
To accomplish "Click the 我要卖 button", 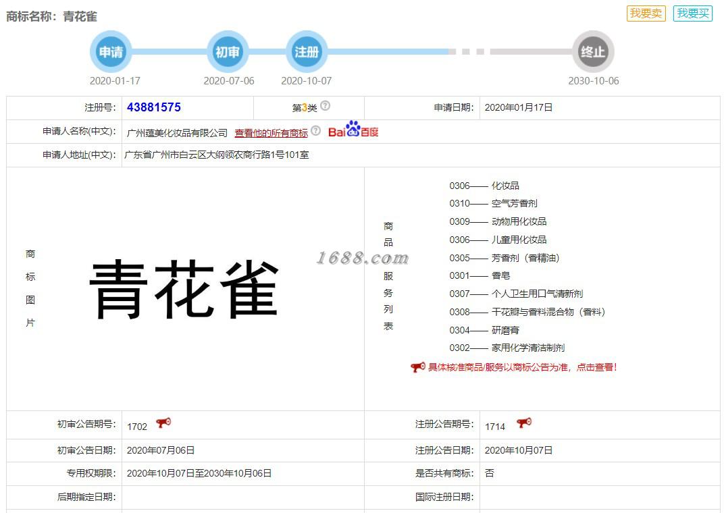I will tap(646, 13).
